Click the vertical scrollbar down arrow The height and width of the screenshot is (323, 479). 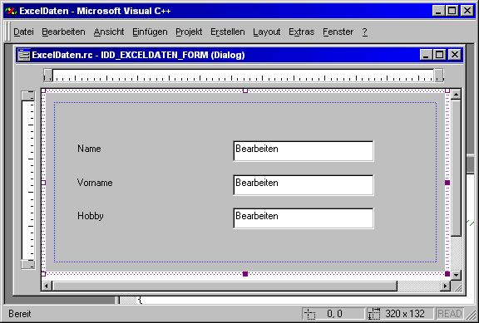456,275
